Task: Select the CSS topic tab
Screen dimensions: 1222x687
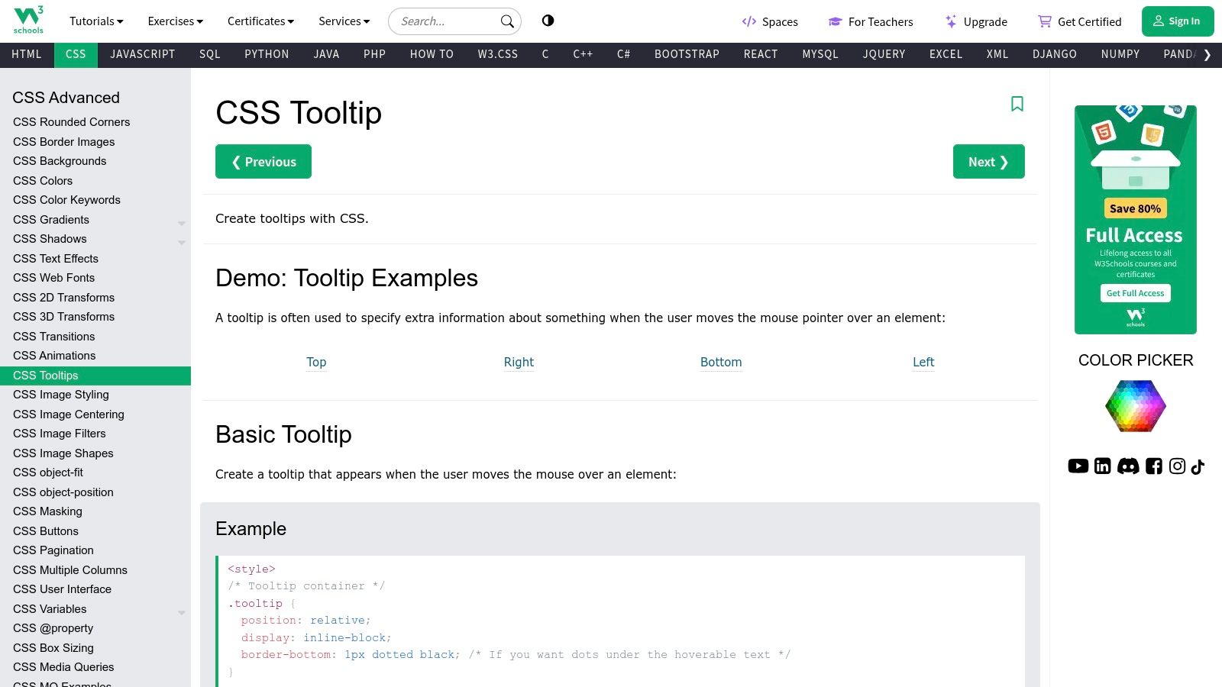Action: (x=76, y=54)
